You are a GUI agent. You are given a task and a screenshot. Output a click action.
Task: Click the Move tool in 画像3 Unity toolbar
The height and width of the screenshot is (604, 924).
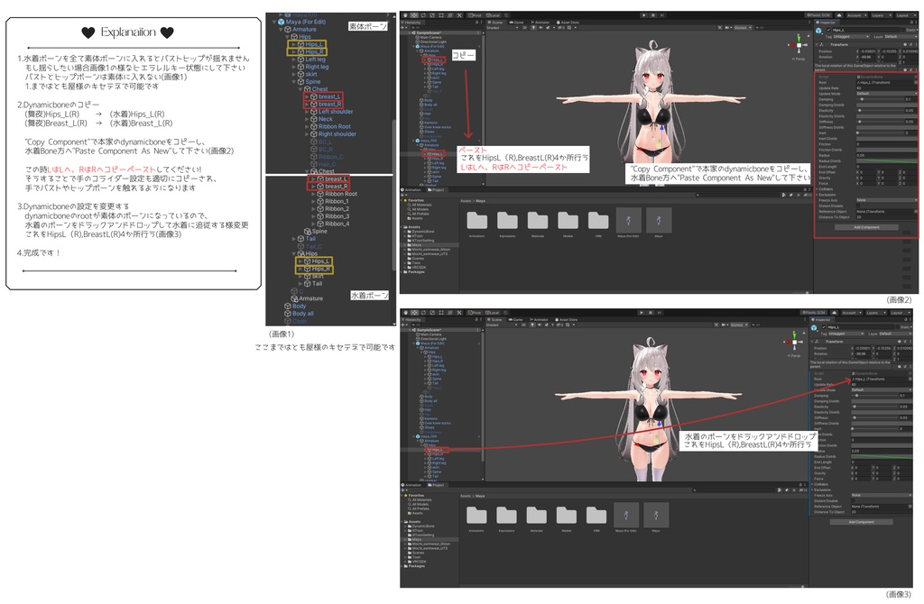(x=414, y=313)
